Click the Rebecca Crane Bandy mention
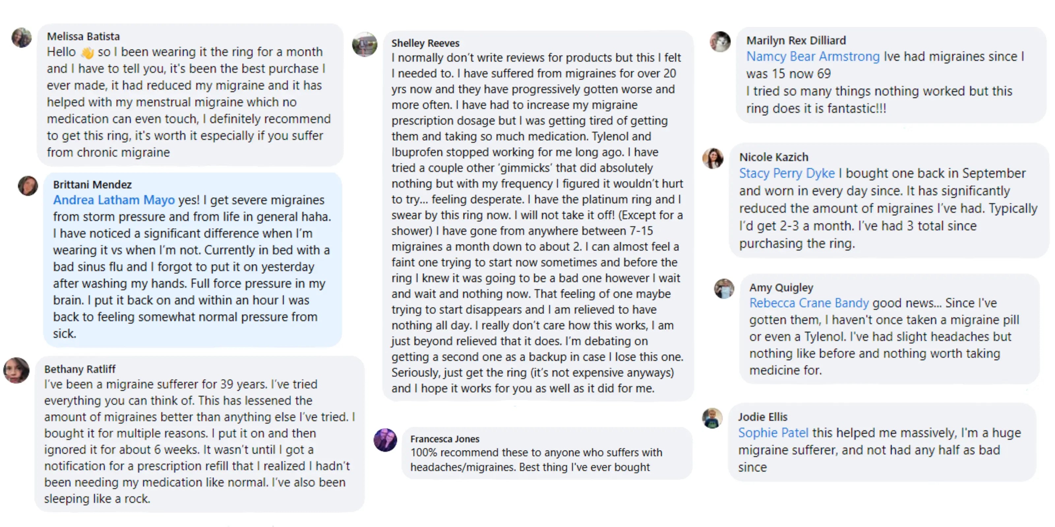Screen dimensions: 1055x527 pyautogui.click(x=809, y=303)
